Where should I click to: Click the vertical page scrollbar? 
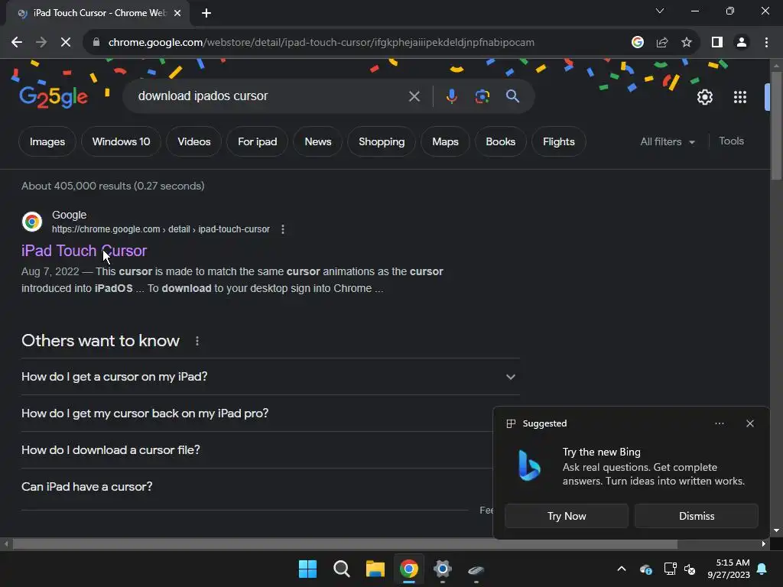[x=776, y=126]
